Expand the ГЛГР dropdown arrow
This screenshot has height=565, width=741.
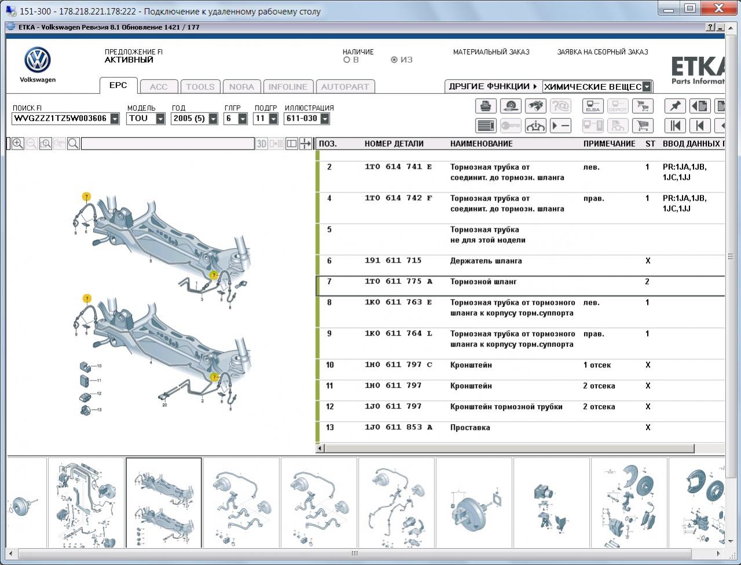pos(243,119)
